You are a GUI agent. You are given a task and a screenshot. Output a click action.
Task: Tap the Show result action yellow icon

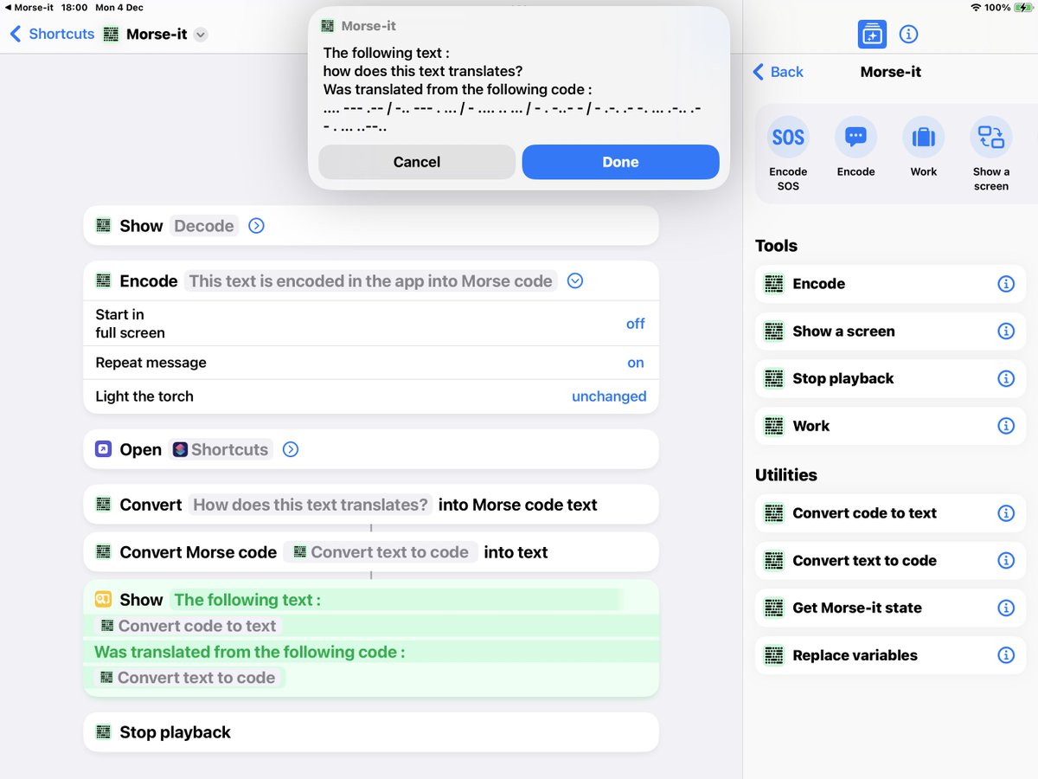point(104,600)
